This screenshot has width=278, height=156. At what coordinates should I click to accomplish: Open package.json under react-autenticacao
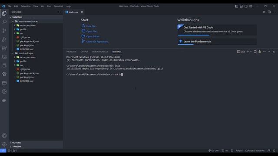click(x=36, y=45)
